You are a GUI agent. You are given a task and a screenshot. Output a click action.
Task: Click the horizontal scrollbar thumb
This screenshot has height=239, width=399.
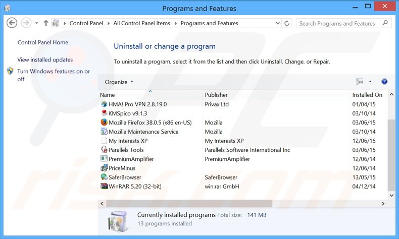click(x=189, y=203)
